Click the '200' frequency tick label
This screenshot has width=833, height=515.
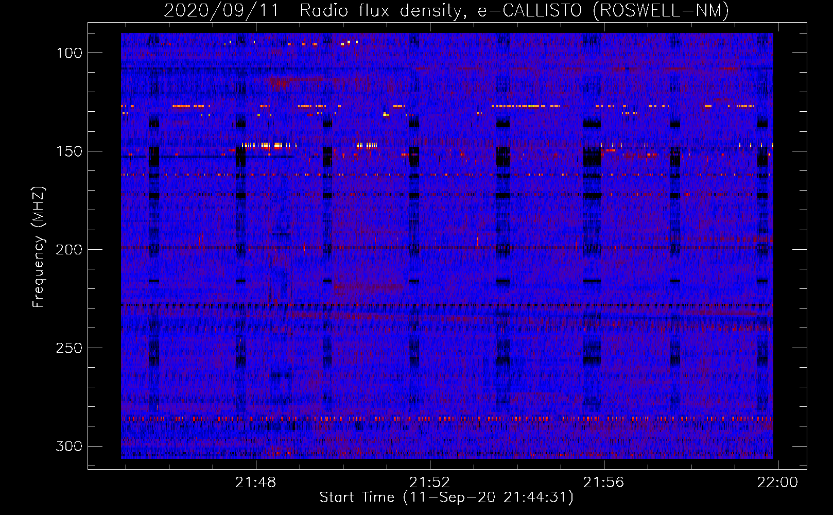(x=69, y=250)
